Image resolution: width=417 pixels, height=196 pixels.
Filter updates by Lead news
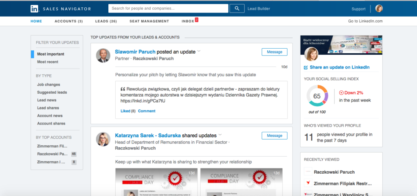coord(47,100)
